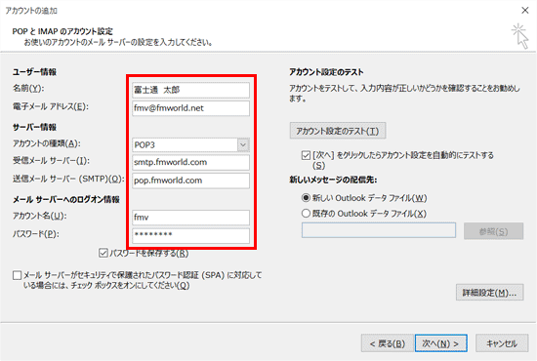
Task: Select 新しい Outlook データ ファイル radio
Action: pyautogui.click(x=306, y=198)
